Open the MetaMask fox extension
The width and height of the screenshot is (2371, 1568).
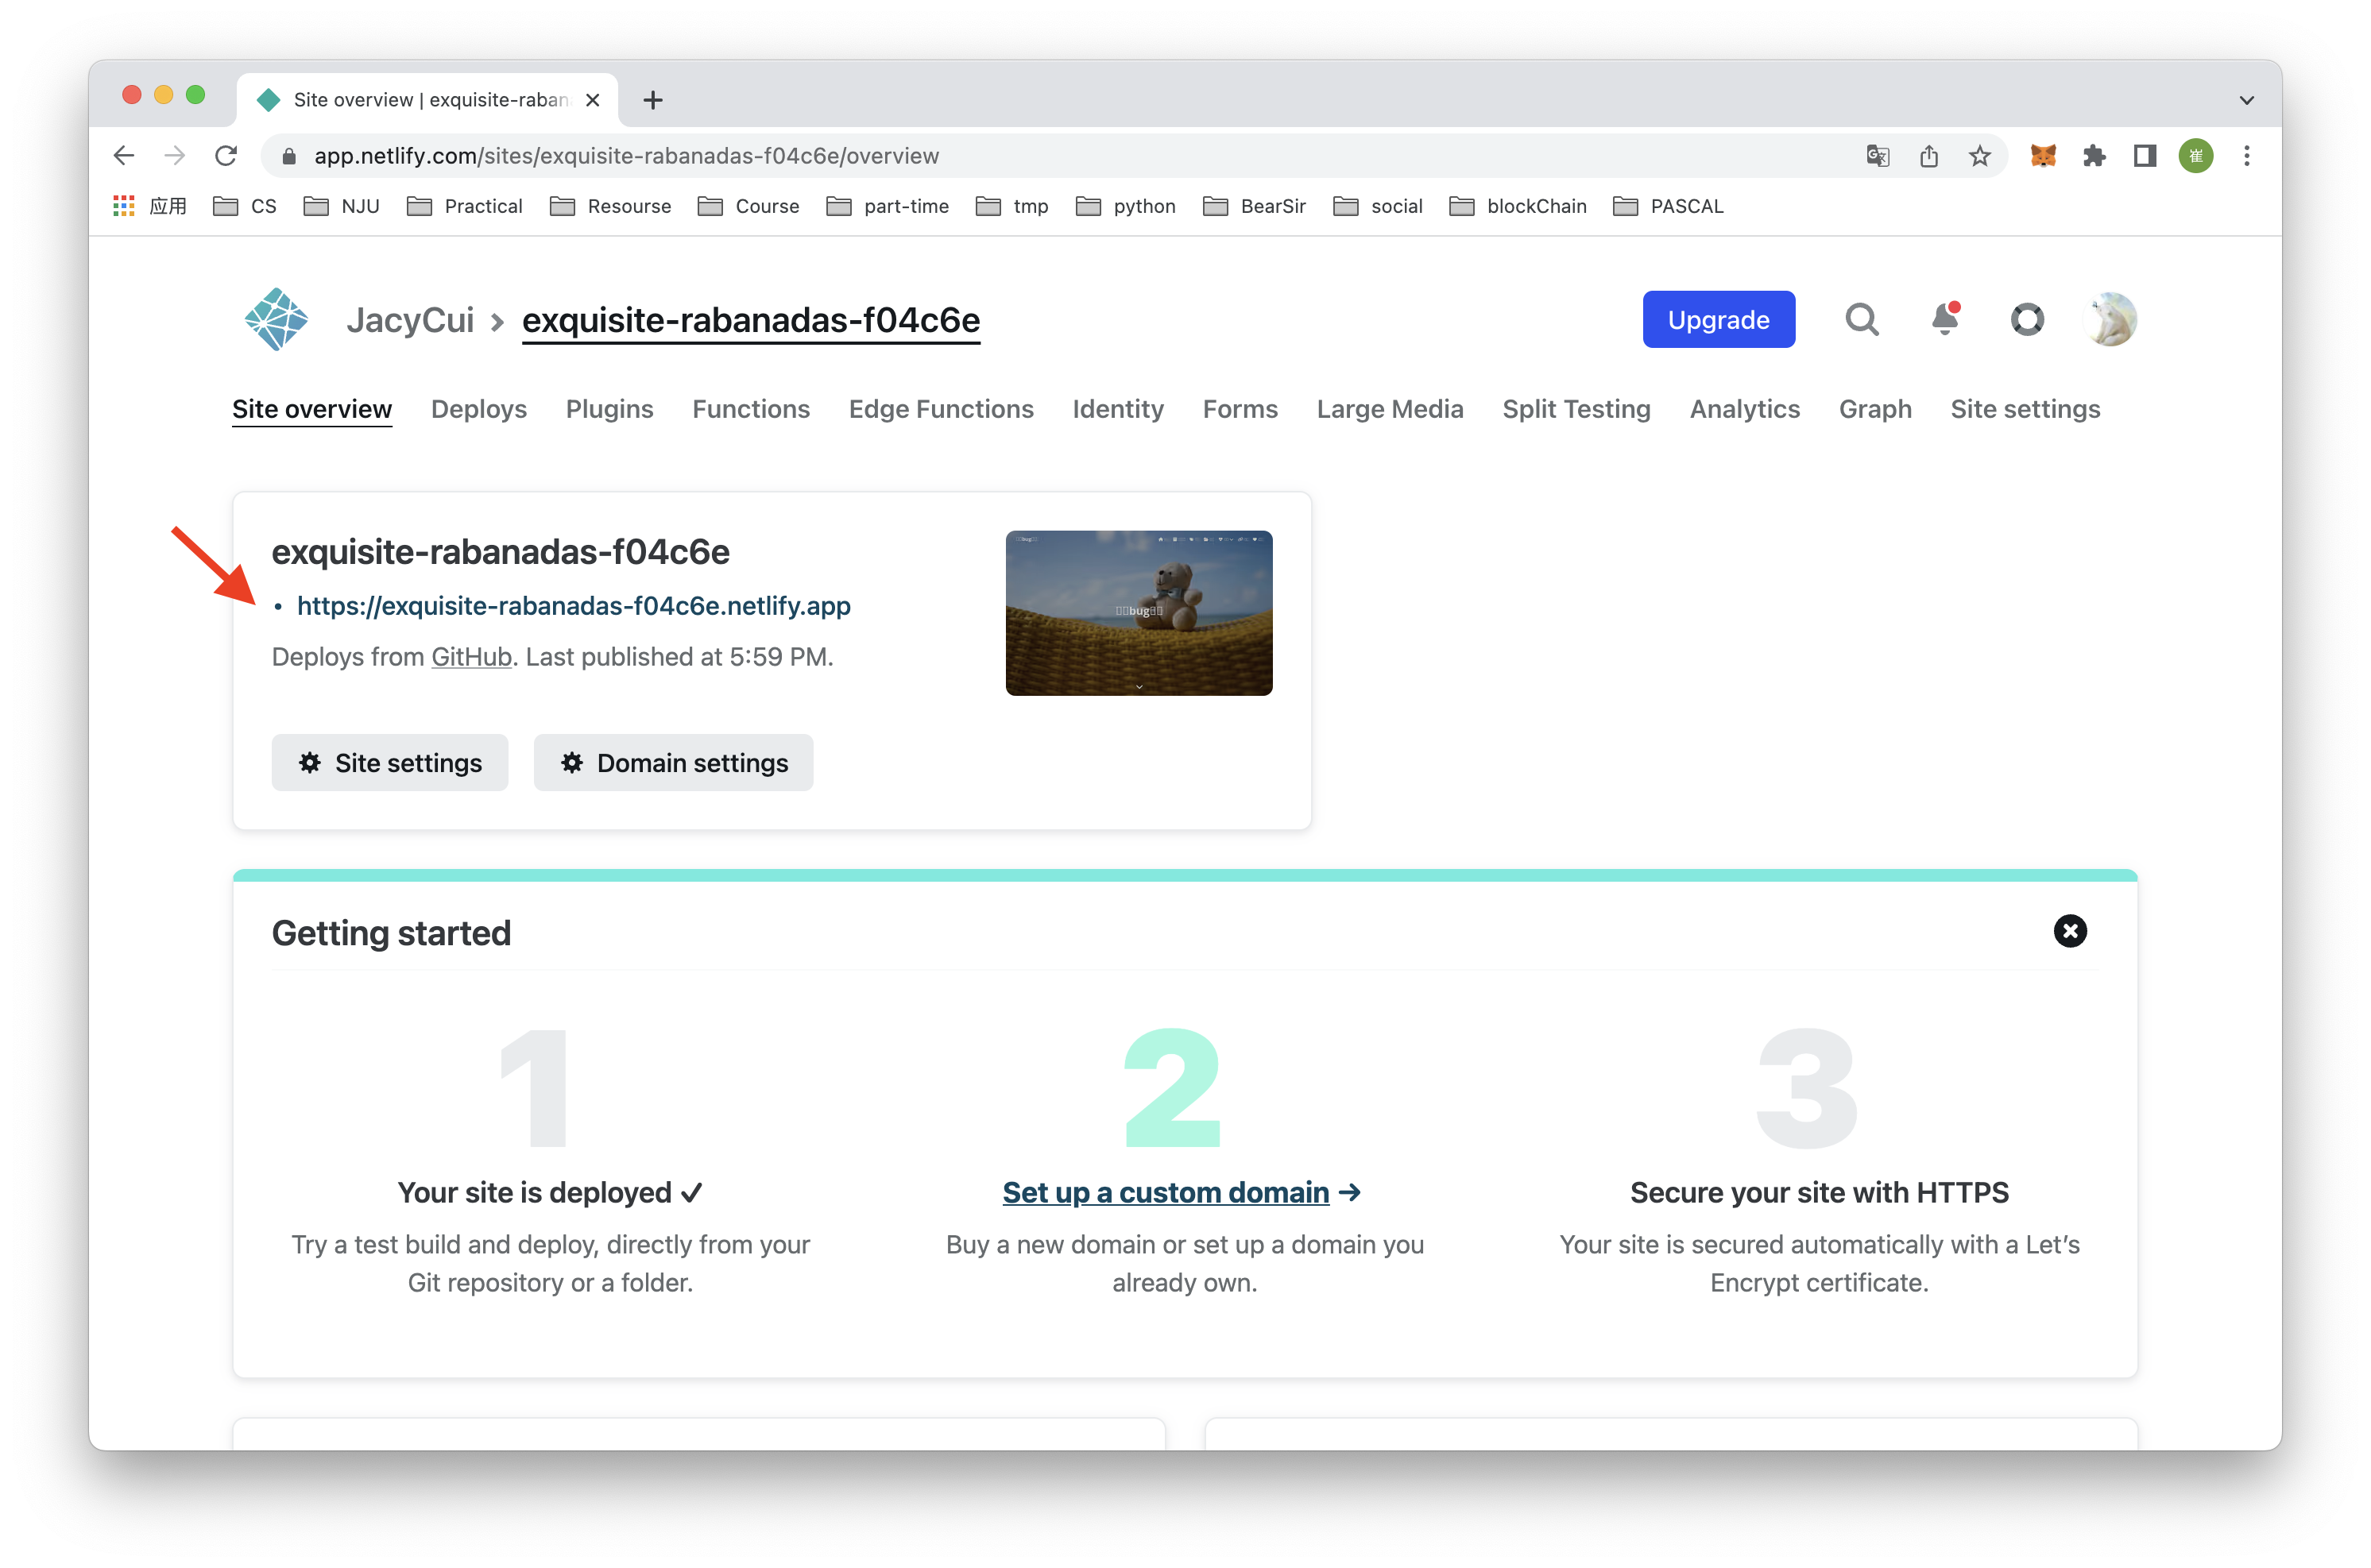point(2044,156)
